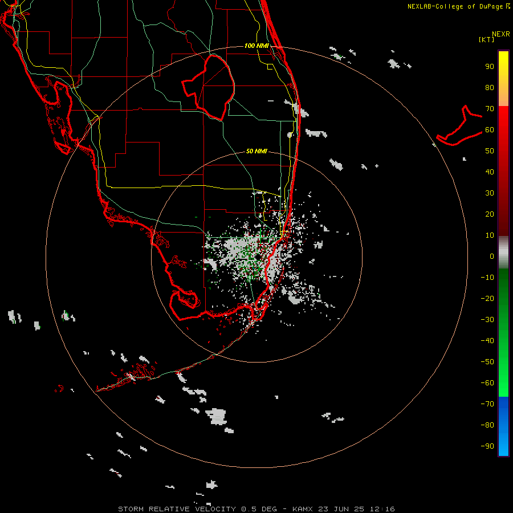Click the 12:16 timestamp
This screenshot has height=513, width=513.
382,509
